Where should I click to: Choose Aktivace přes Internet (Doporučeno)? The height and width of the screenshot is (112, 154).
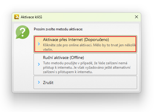(x=85, y=44)
